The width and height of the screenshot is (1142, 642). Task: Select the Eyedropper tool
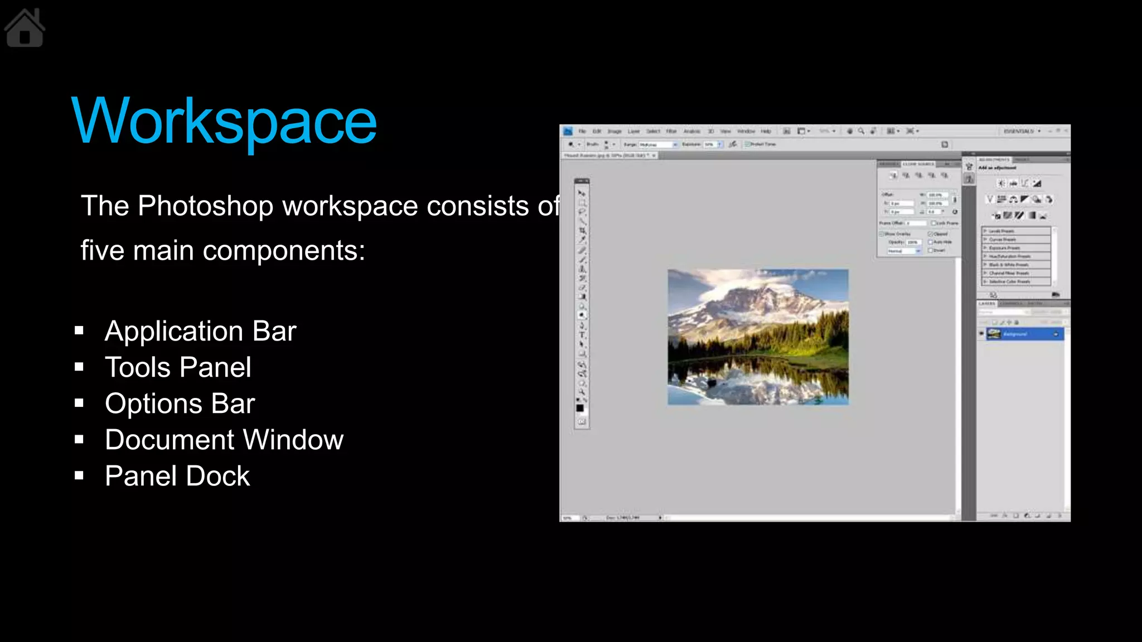pyautogui.click(x=582, y=240)
